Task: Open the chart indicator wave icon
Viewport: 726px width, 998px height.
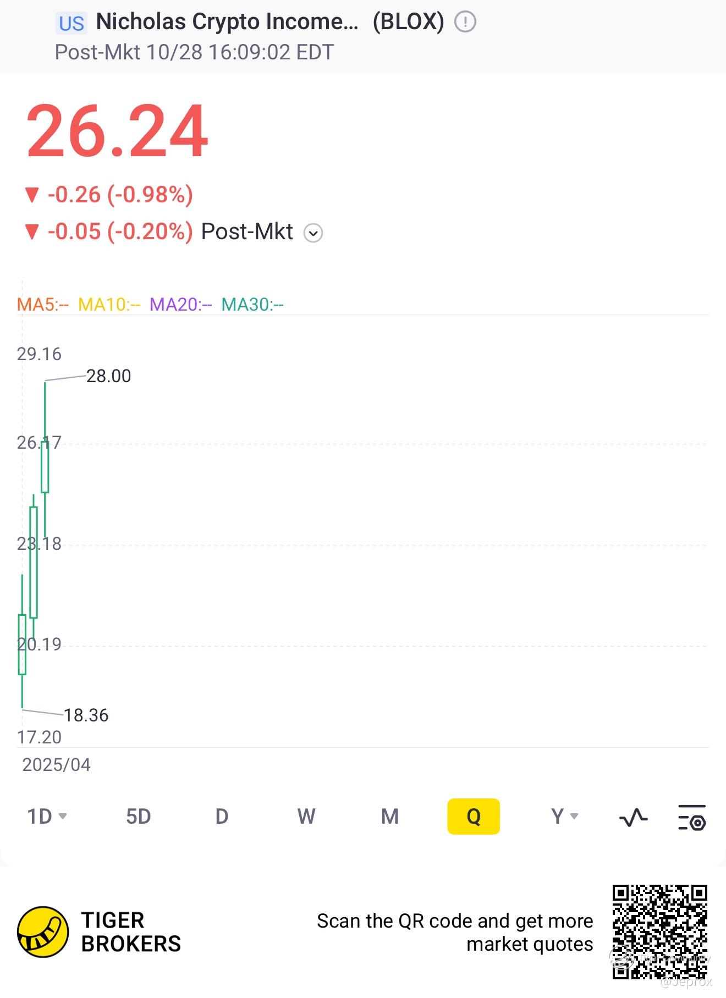Action: click(633, 817)
